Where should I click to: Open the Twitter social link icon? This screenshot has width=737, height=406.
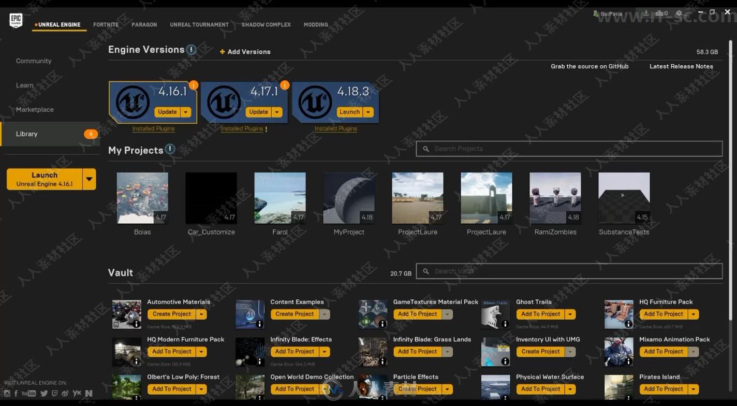click(44, 394)
